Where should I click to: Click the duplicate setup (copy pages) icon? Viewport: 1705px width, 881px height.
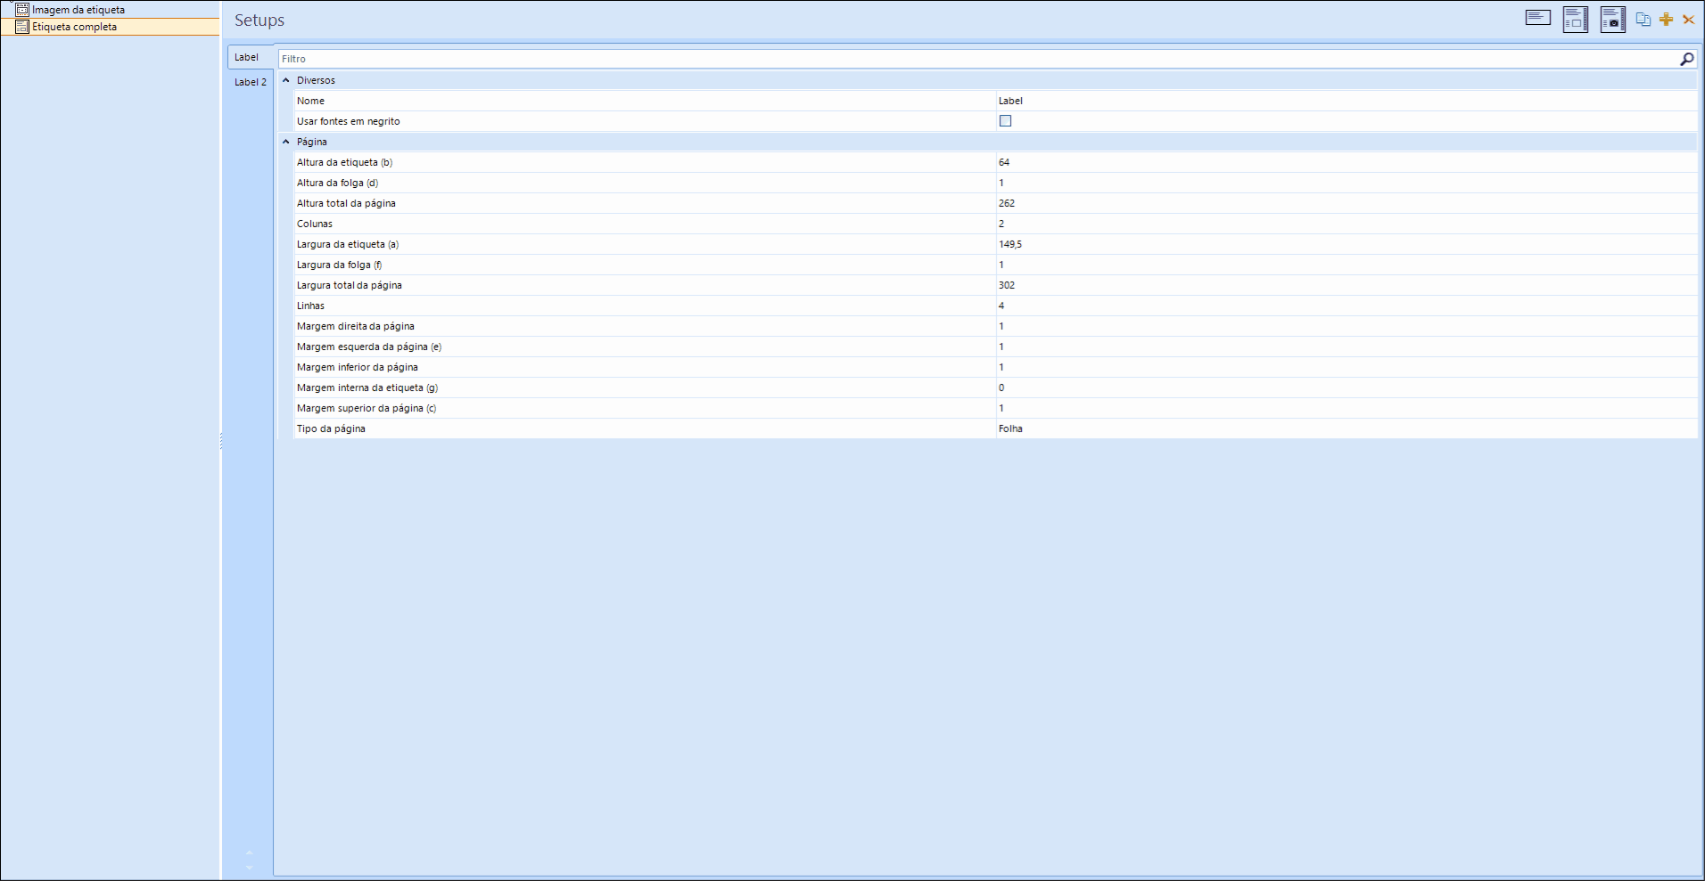tap(1643, 19)
